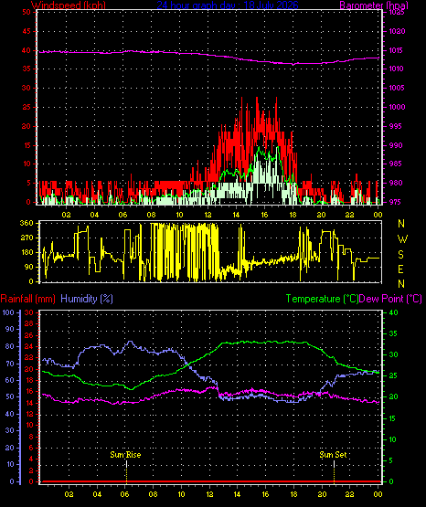Viewport: 426px width, 507px height.
Task: Click the 100 humidity axis value
Action: point(8,312)
